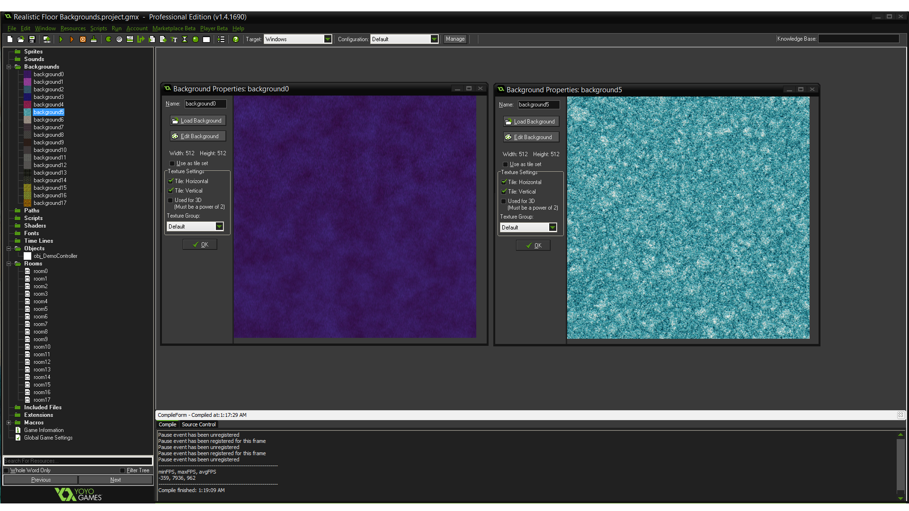
Task: Enable Use as tile set for background0
Action: click(172, 163)
